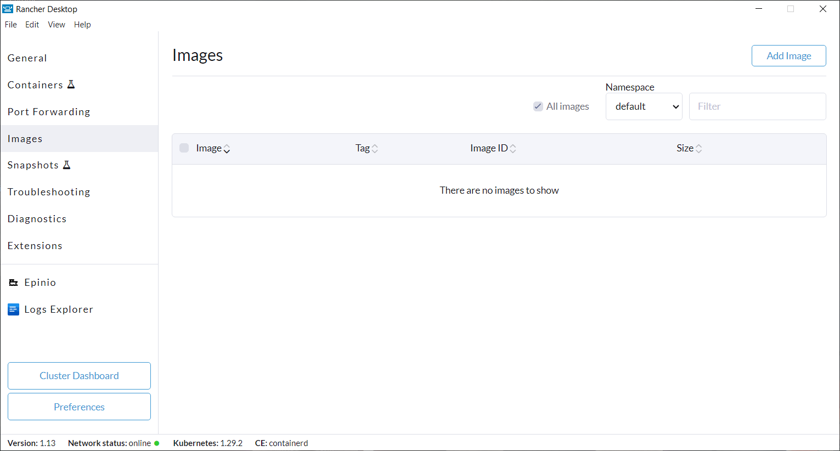Click the Version 1.13 status text
The image size is (840, 451).
(x=31, y=443)
